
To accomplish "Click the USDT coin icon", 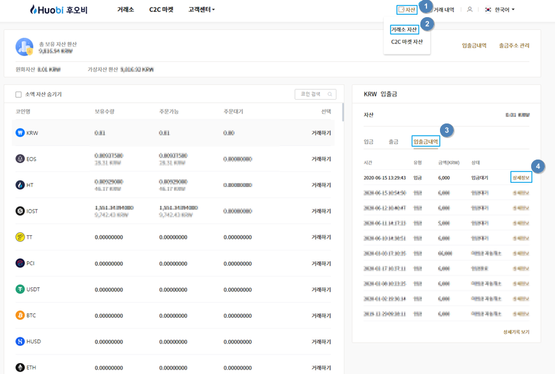I will (20, 289).
